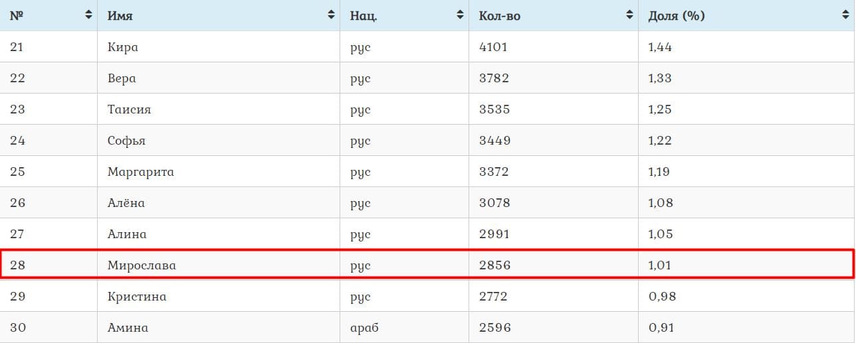This screenshot has width=856, height=343.
Task: Click the Доля (%) header text
Action: coord(676,16)
